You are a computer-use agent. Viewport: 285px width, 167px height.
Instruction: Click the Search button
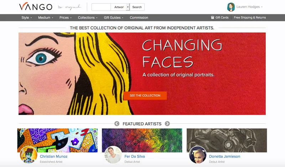tap(137, 7)
